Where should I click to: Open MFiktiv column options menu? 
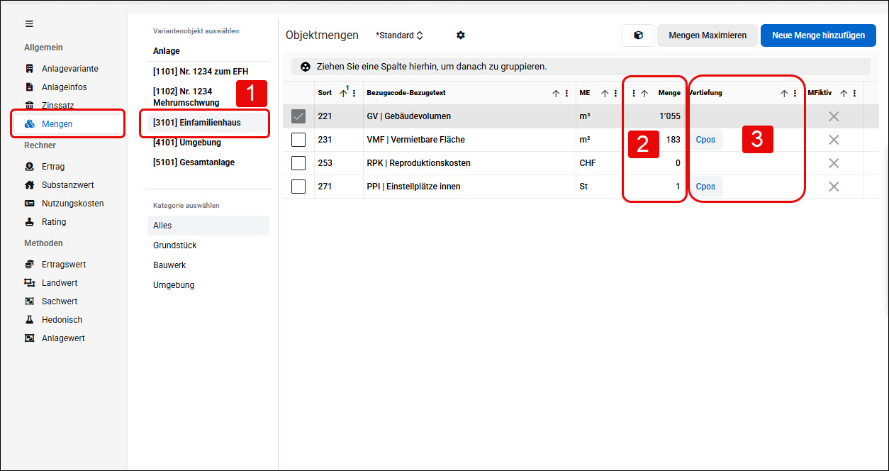coord(854,93)
